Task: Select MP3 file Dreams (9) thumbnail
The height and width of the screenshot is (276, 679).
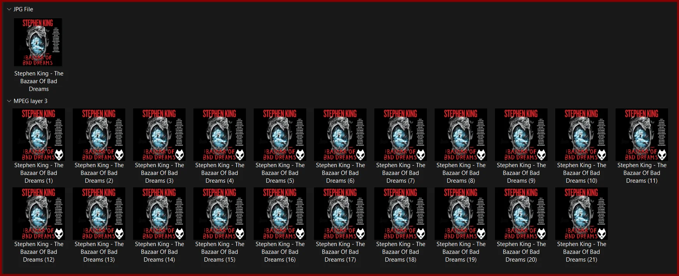Action: pyautogui.click(x=521, y=135)
